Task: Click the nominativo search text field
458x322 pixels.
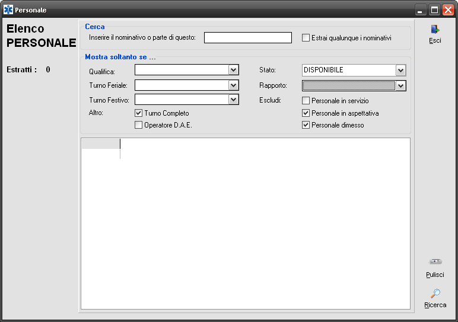Action: 247,38
